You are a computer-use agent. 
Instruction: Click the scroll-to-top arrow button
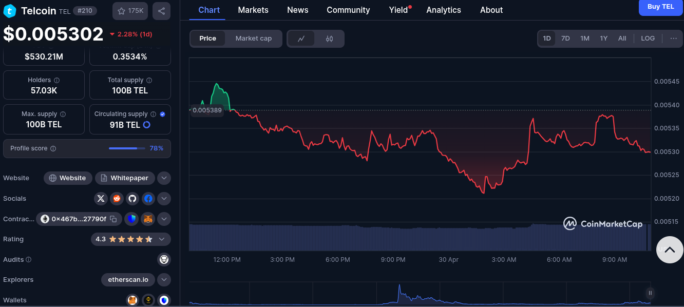(670, 250)
